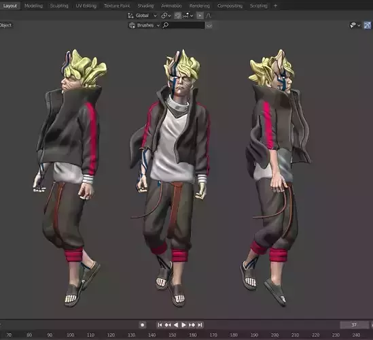Screen dimensions: 373x340
Task: Click frame 200 on the timeline ruler
Action: (274, 335)
